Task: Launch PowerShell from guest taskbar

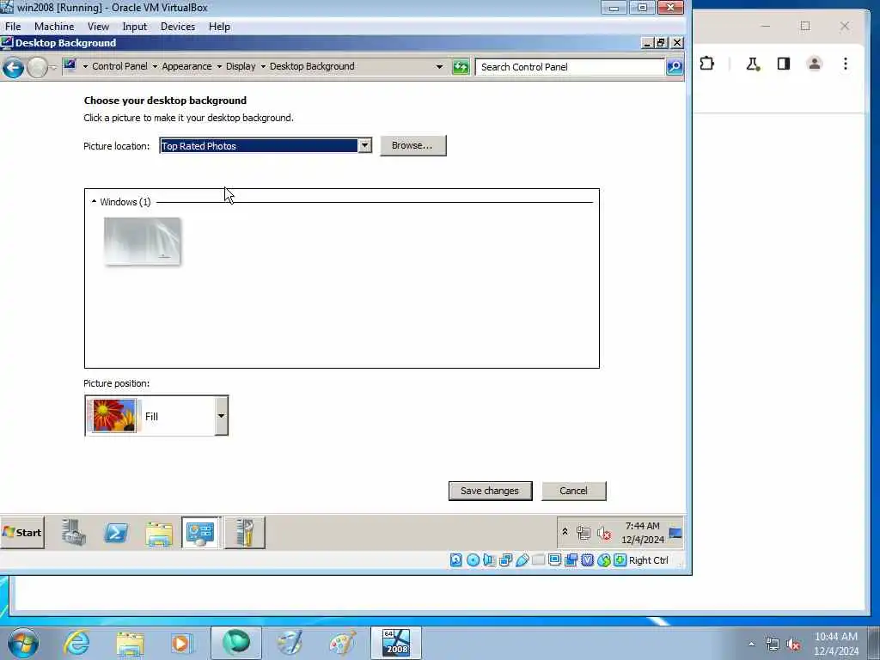Action: pos(116,533)
